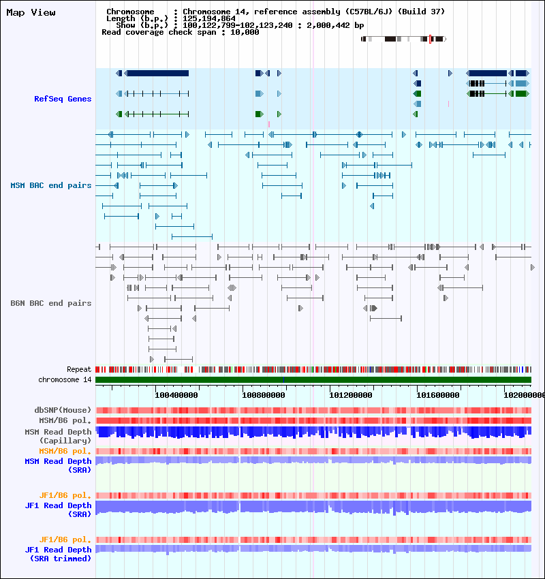Open the MSM BAC end pairs track label
The image size is (545, 579).
[x=51, y=185]
